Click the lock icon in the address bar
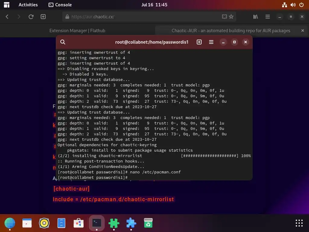The width and height of the screenshot is (309, 232). tap(67, 17)
